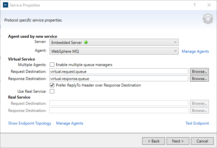This screenshot has height=148, width=217.
Task: Click the virtual.request.queue input field
Action: point(119,71)
